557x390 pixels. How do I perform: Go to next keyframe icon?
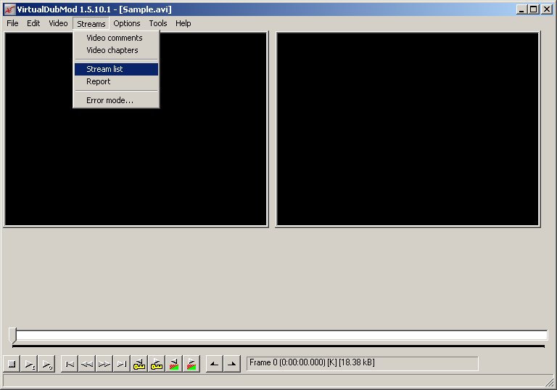coord(157,364)
